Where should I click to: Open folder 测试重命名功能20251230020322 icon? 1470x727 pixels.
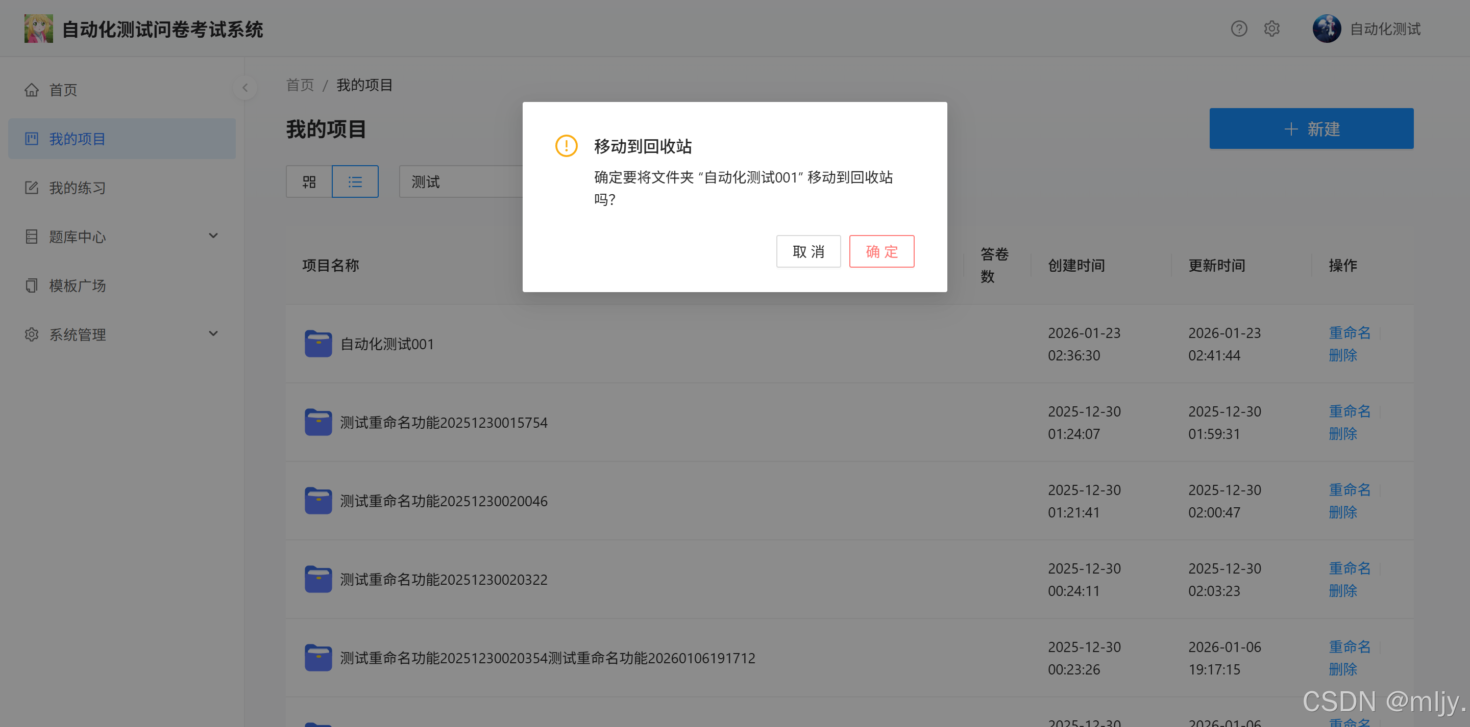click(318, 579)
